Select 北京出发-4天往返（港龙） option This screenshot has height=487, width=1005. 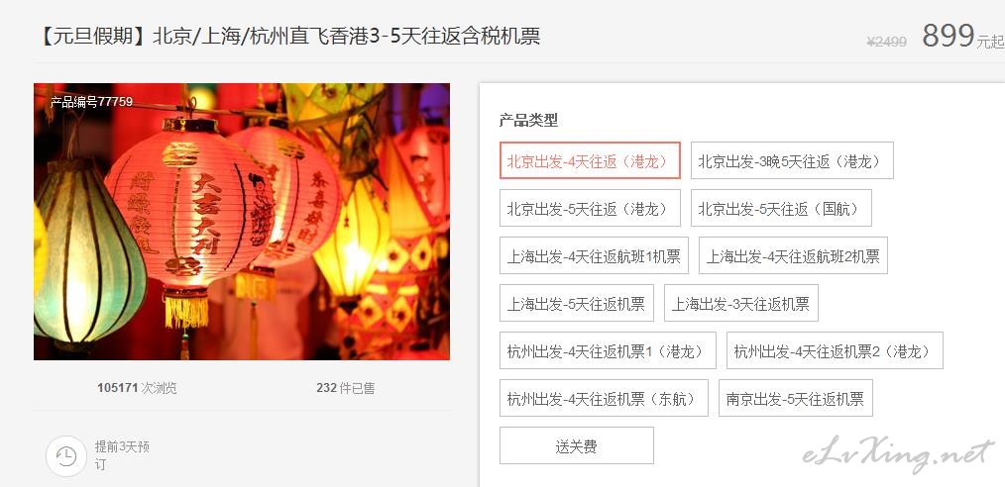[x=590, y=160]
